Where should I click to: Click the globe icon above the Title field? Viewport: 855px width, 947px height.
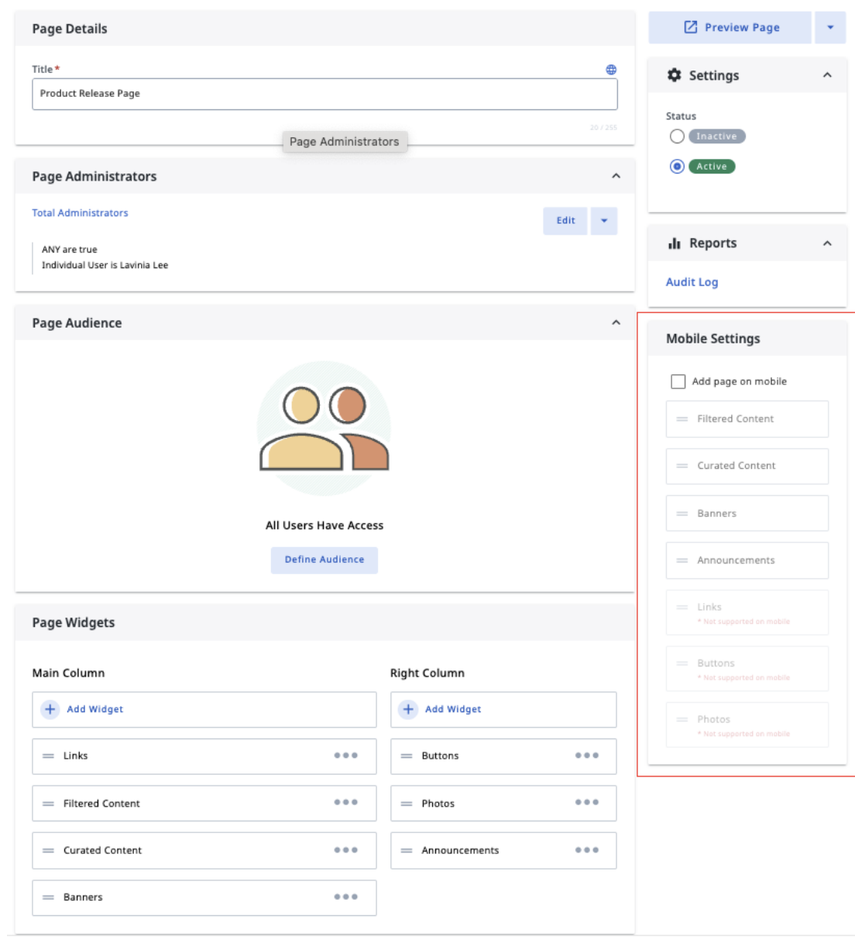click(612, 70)
